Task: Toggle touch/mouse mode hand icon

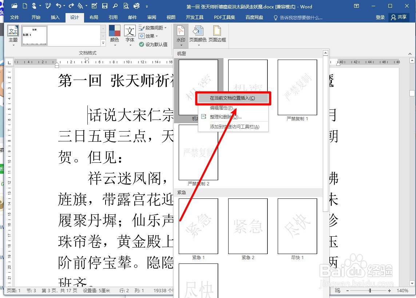Action: coord(34,5)
